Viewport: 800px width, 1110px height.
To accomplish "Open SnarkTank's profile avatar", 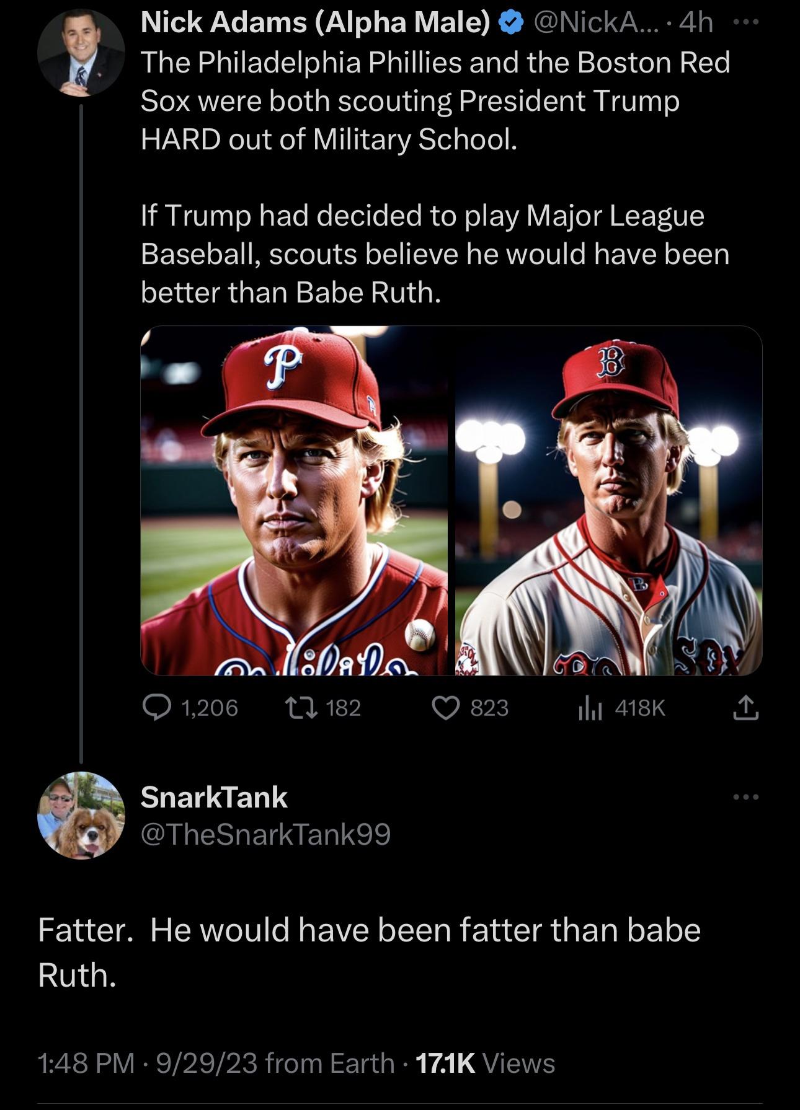I will coord(81,815).
